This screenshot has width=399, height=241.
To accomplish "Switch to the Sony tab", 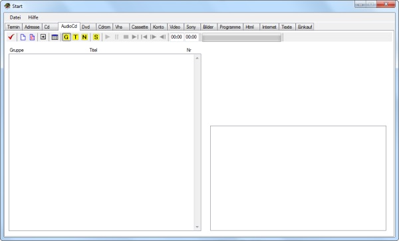I will tap(192, 27).
